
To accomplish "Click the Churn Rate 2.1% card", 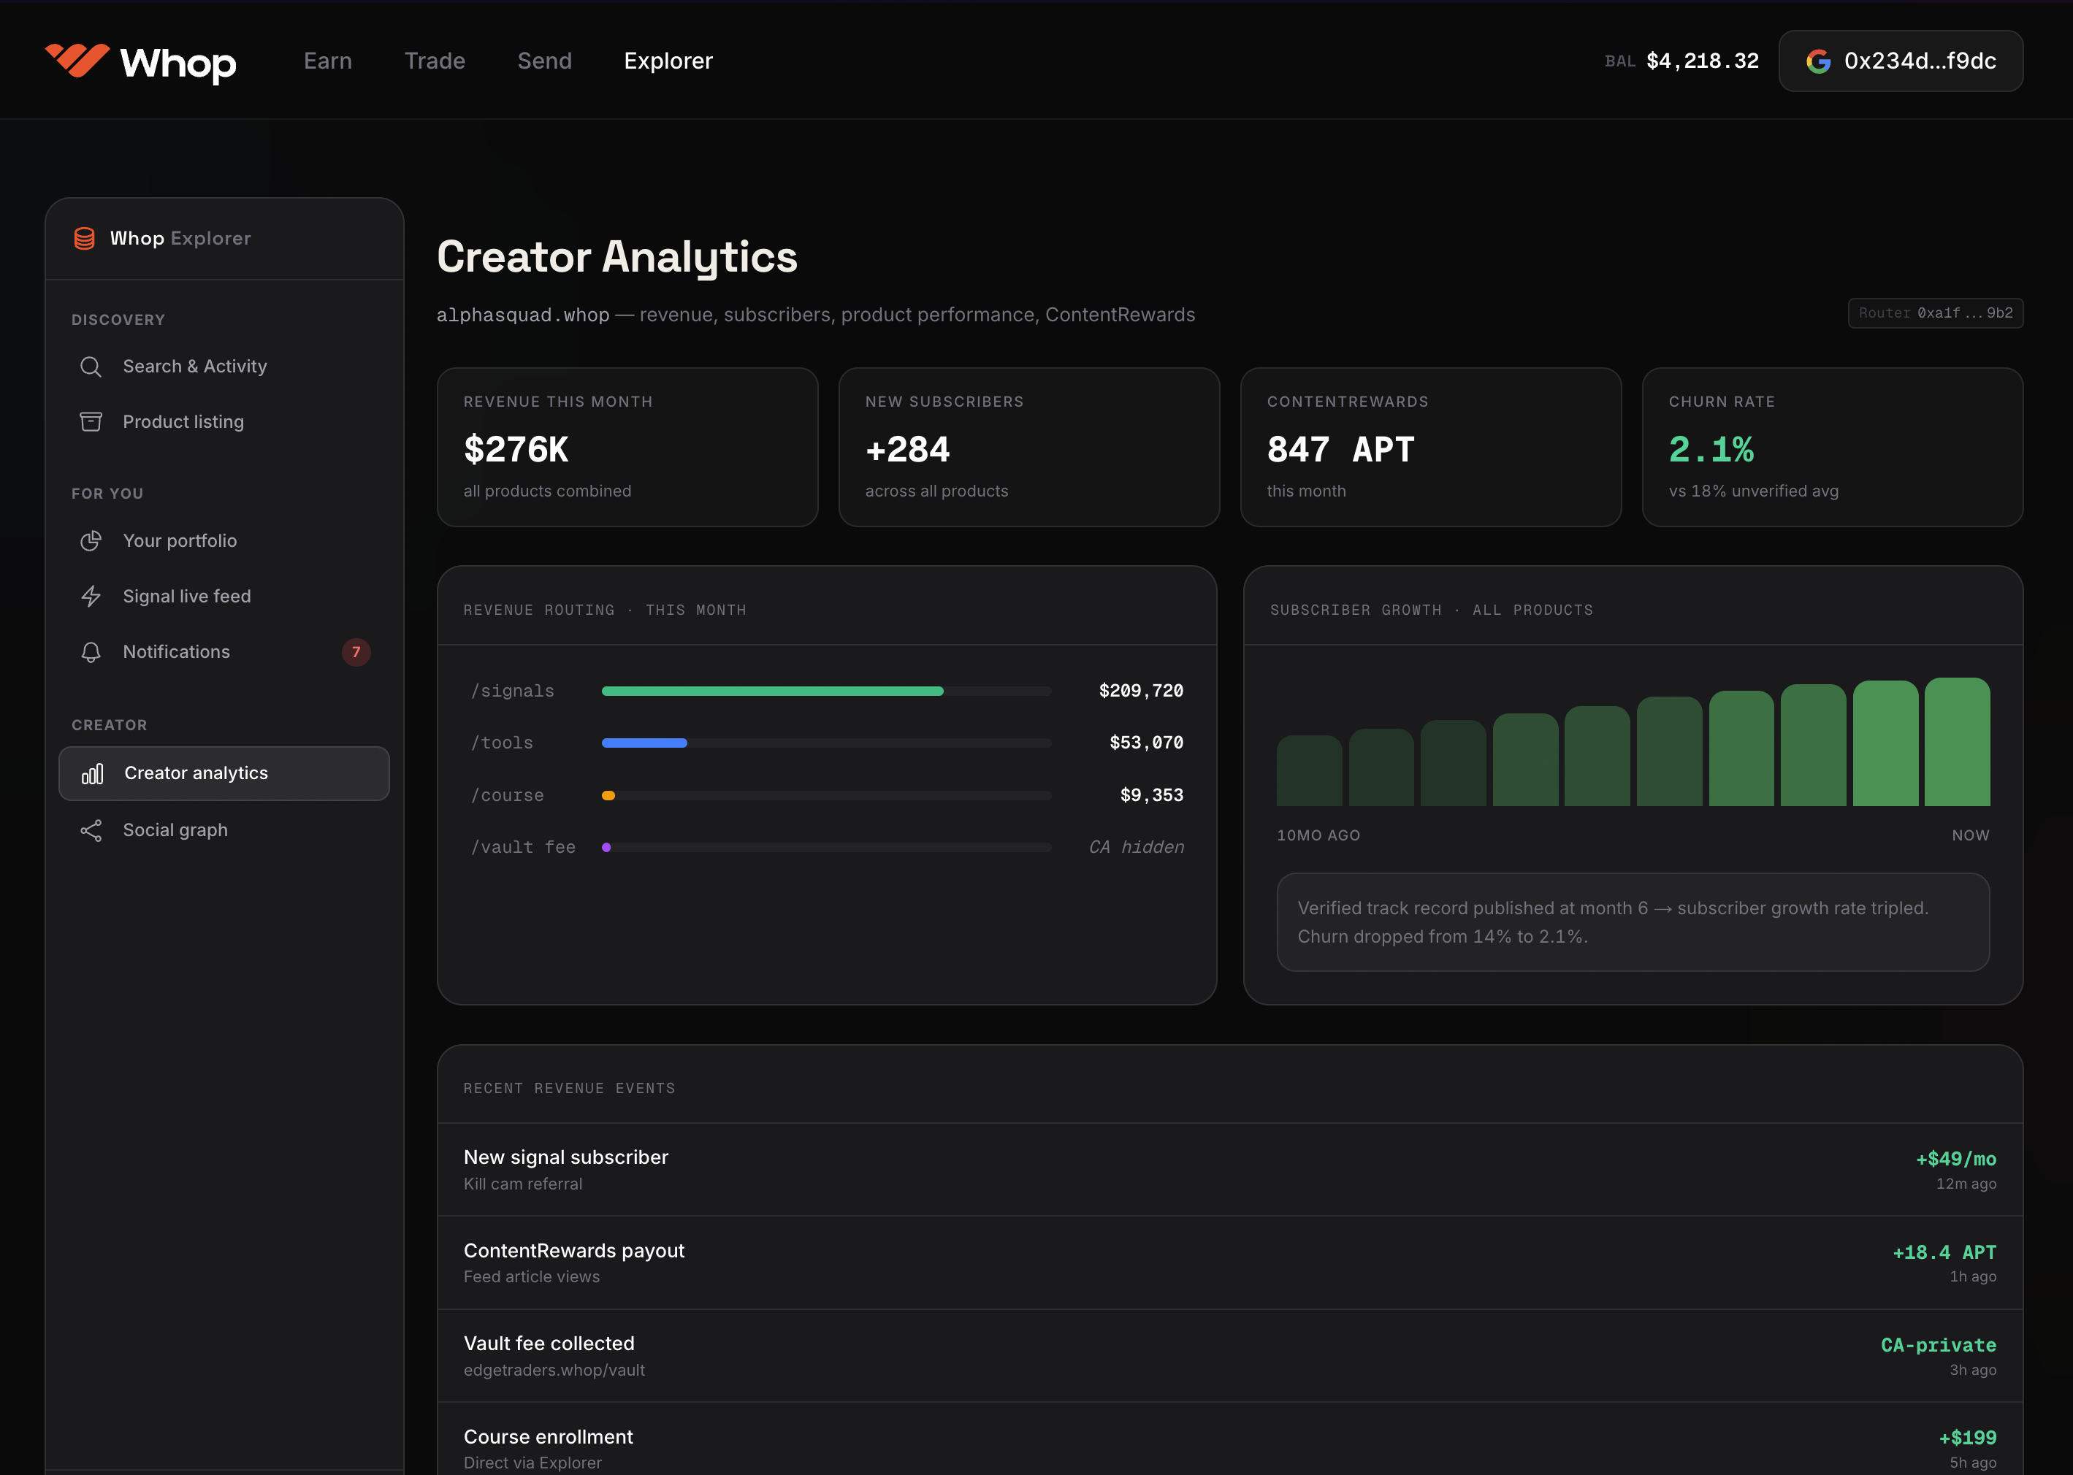I will pyautogui.click(x=1832, y=447).
